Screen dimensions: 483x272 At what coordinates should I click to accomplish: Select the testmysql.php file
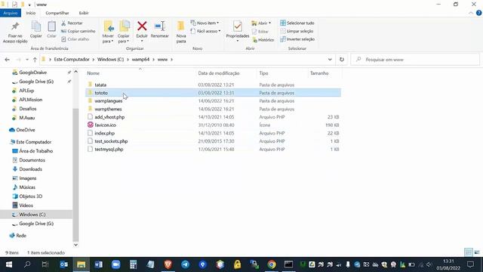coord(109,149)
